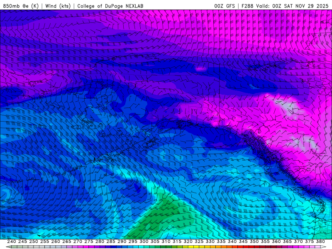Click the 270 value on the color scale
332x249 pixels.
(x=78, y=242)
